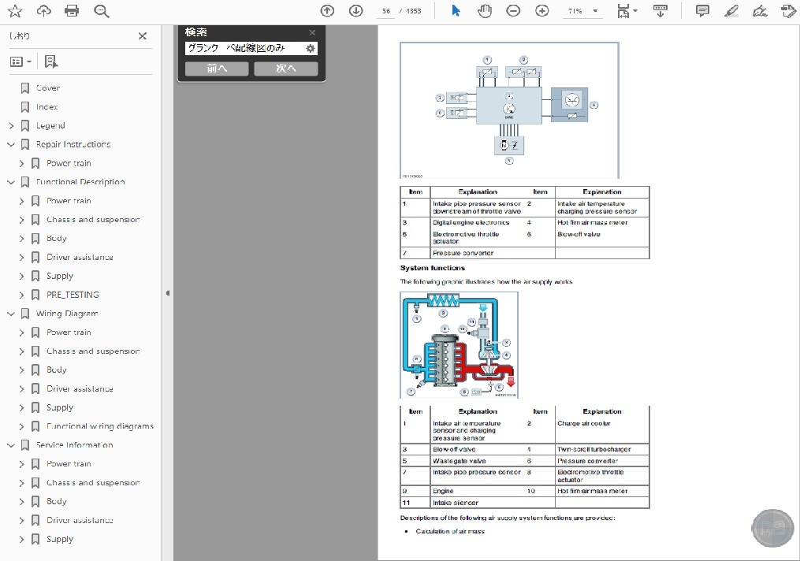This screenshot has width=800, height=561.
Task: Open search settings gear icon
Action: click(x=311, y=48)
